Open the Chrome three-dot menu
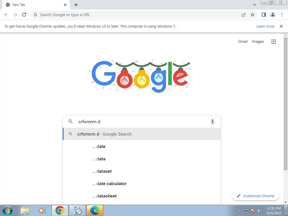The image size is (288, 216). (x=282, y=15)
